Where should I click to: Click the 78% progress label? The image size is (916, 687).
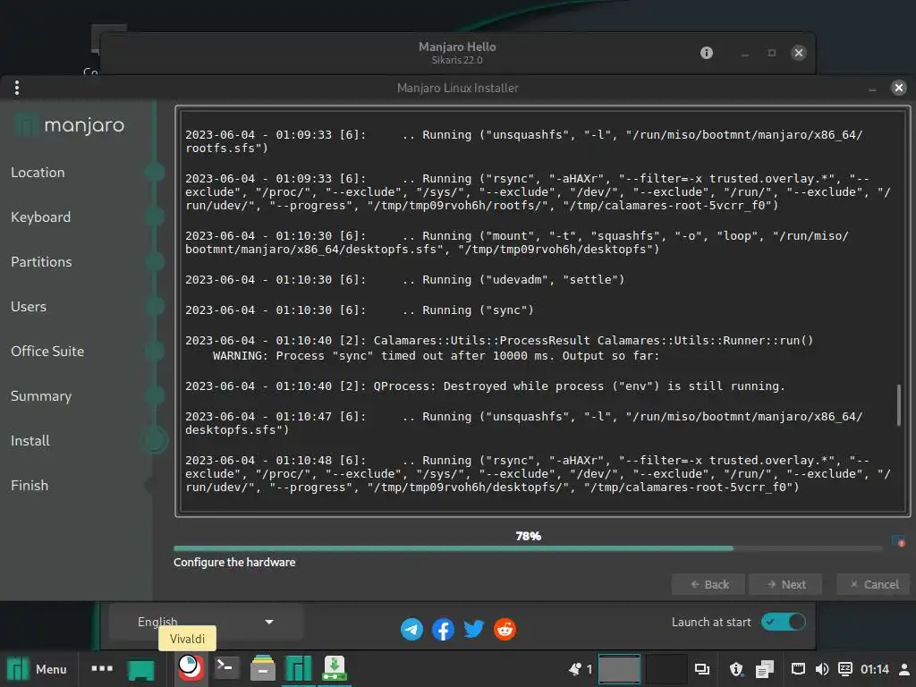click(x=528, y=536)
